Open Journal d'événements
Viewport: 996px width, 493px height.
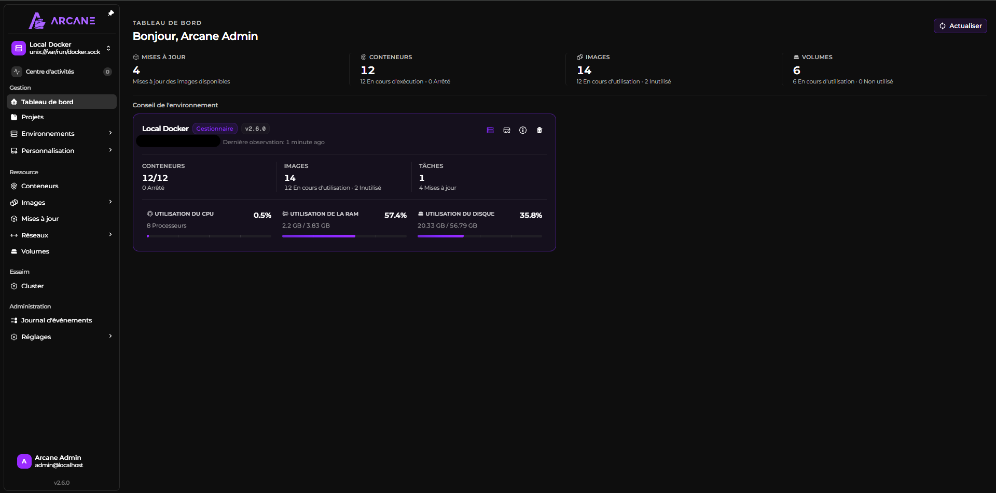[x=61, y=320]
